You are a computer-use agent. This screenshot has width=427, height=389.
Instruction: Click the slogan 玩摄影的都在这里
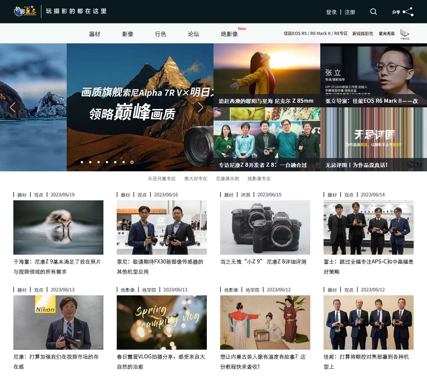[76, 11]
